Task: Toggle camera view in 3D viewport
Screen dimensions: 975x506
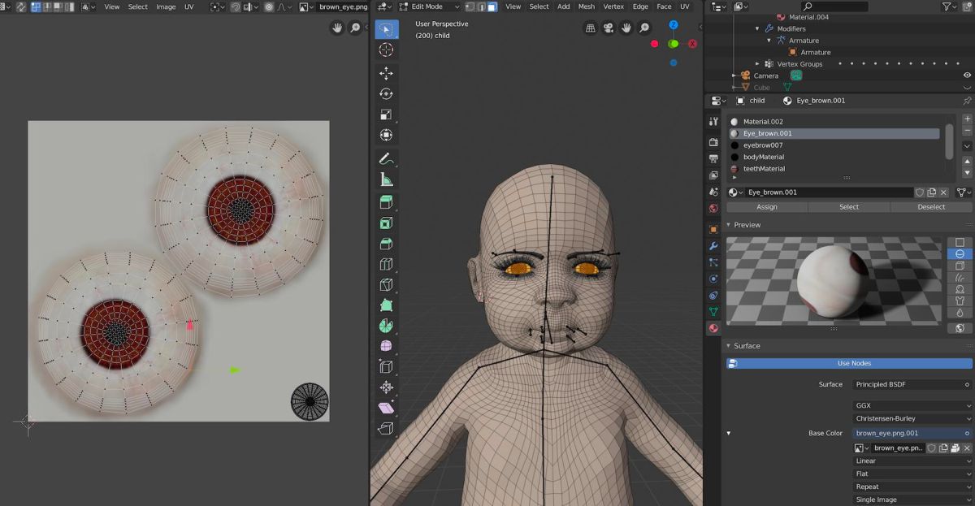Action: [x=609, y=28]
